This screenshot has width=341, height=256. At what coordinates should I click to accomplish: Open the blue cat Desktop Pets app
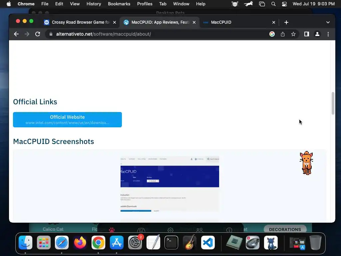coord(271,243)
